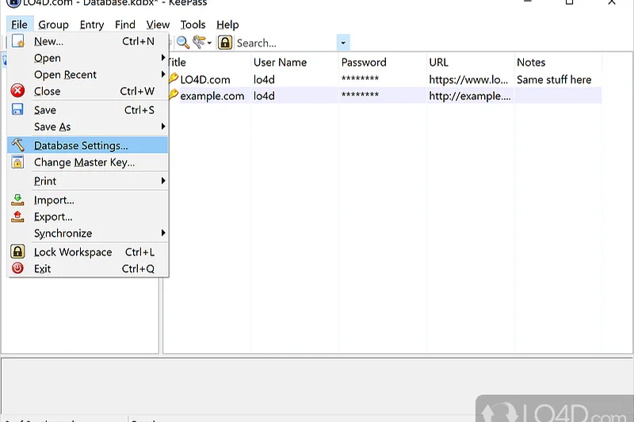Open the Find menu
Screen dimensions: 634x422
point(125,25)
